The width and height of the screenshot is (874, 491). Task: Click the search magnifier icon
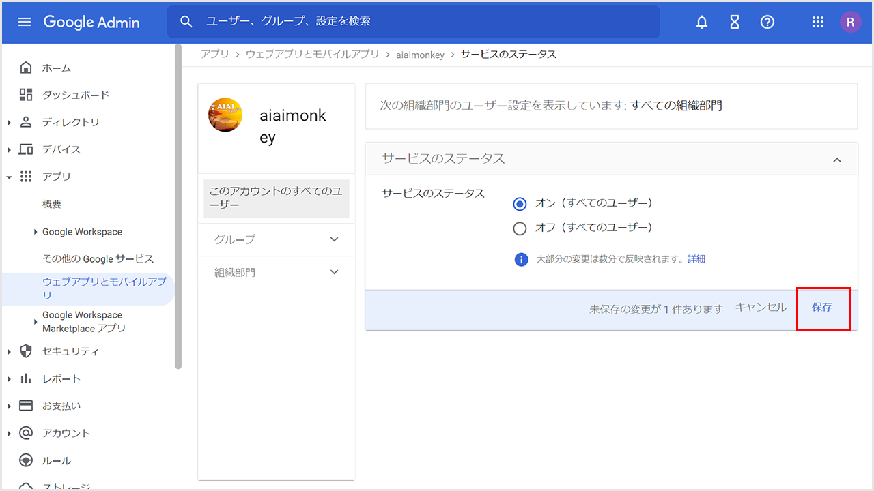click(x=186, y=22)
